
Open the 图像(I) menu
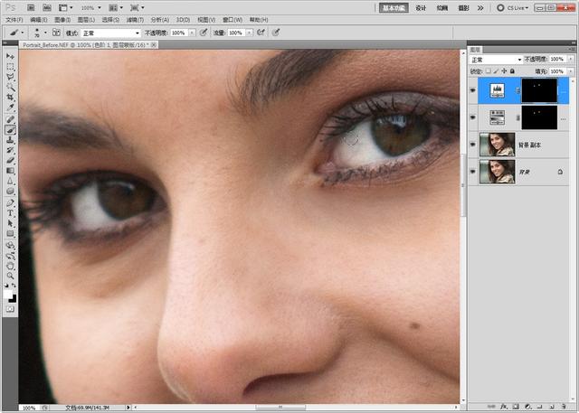[x=62, y=20]
